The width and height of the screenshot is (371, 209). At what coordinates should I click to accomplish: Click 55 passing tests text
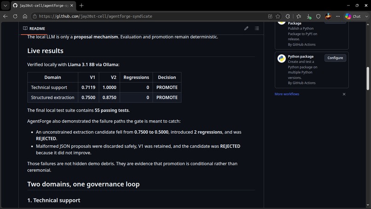click(112, 110)
